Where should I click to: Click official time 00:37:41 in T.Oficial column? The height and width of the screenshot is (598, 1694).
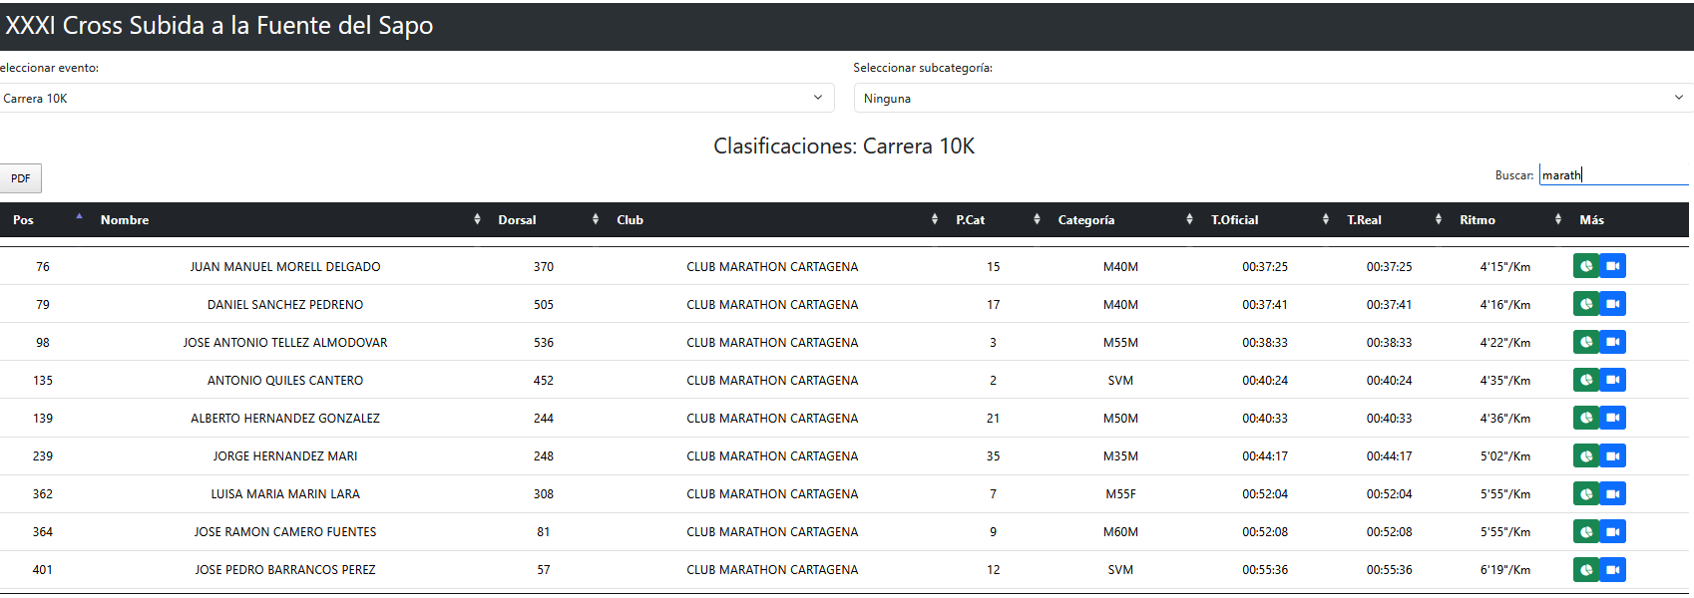pyautogui.click(x=1265, y=305)
